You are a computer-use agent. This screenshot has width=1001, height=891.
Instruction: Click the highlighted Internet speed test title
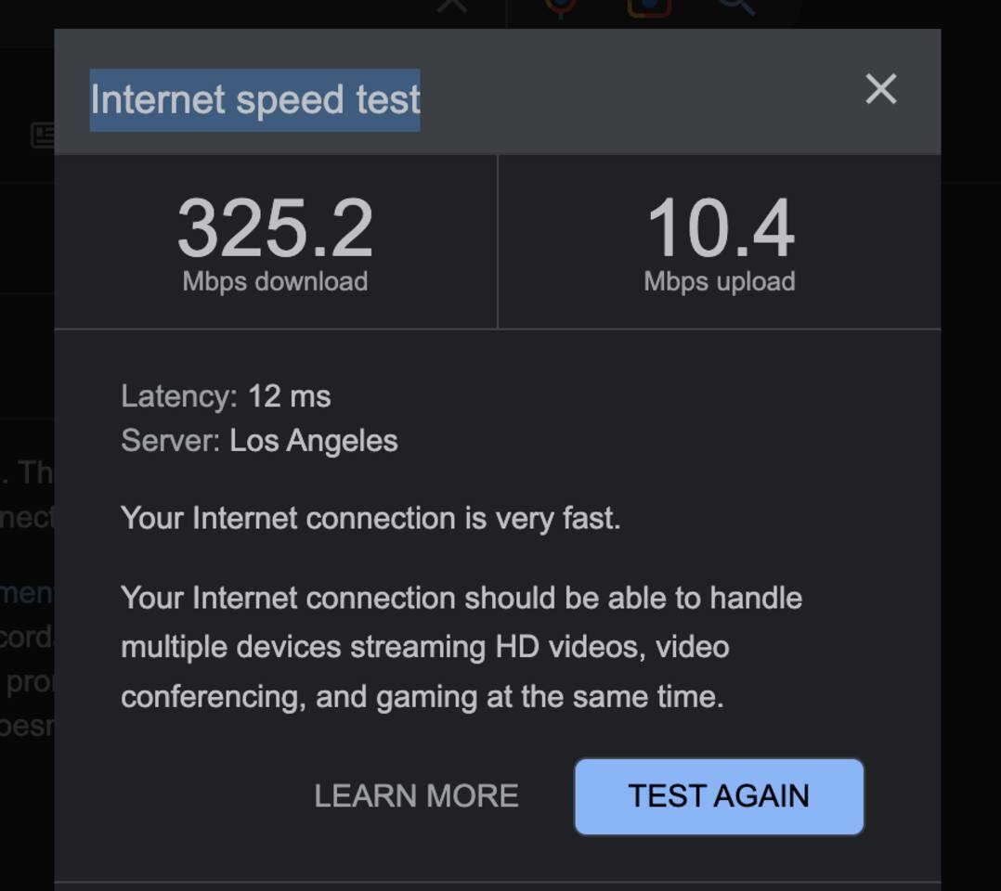(x=255, y=100)
